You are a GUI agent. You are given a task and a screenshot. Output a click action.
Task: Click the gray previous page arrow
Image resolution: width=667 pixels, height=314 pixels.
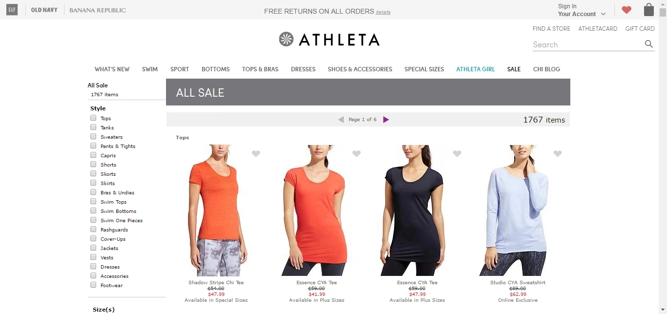[341, 120]
